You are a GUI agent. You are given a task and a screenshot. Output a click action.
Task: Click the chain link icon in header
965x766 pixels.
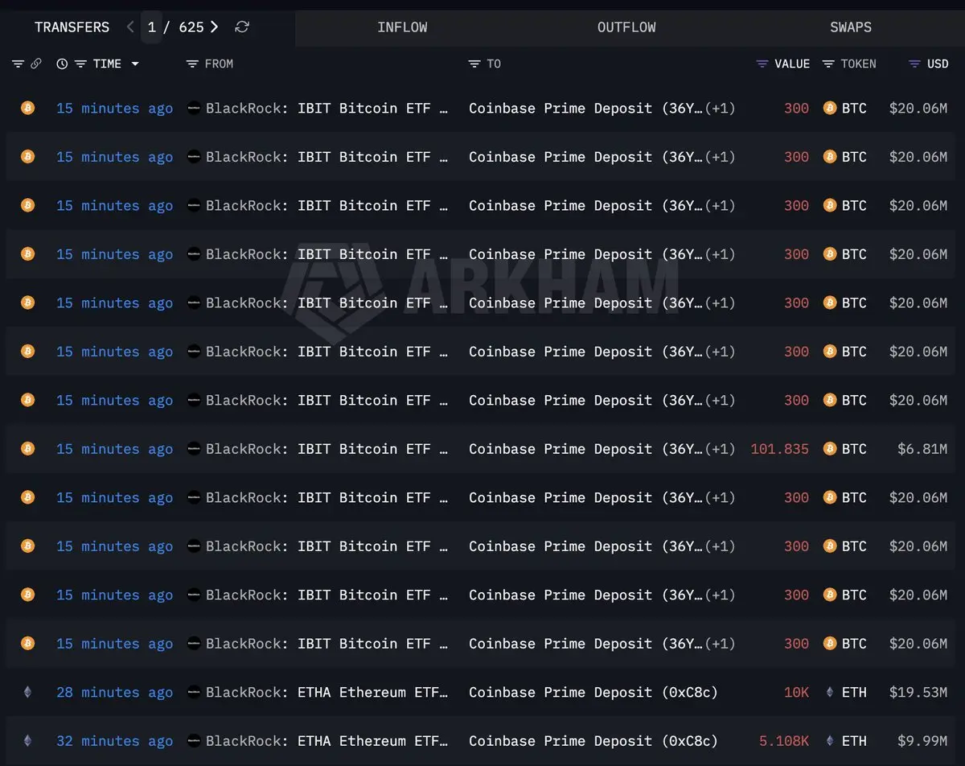[x=36, y=64]
